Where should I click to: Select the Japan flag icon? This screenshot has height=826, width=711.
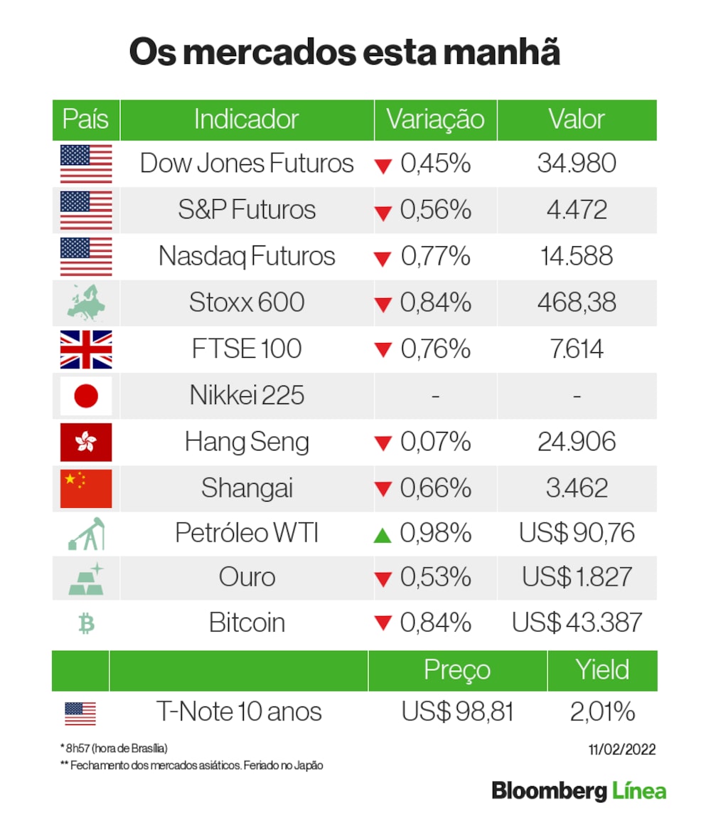85,395
